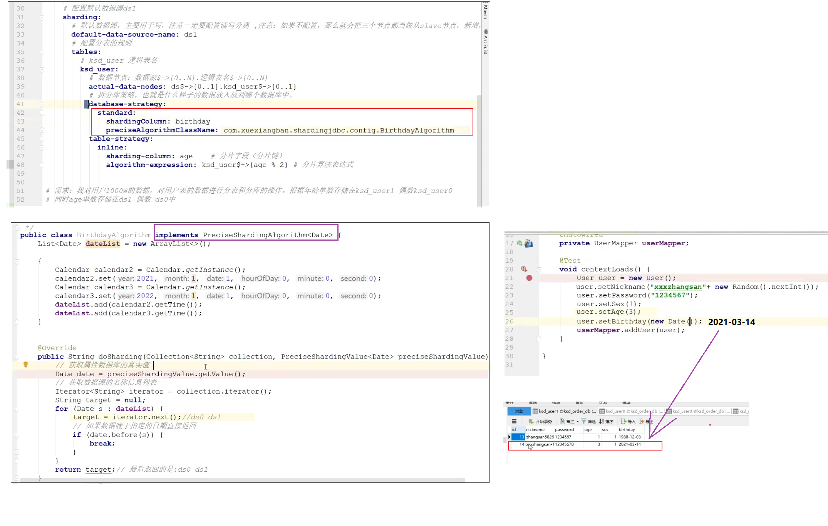Click the age column header
The image size is (828, 526).
(592, 429)
